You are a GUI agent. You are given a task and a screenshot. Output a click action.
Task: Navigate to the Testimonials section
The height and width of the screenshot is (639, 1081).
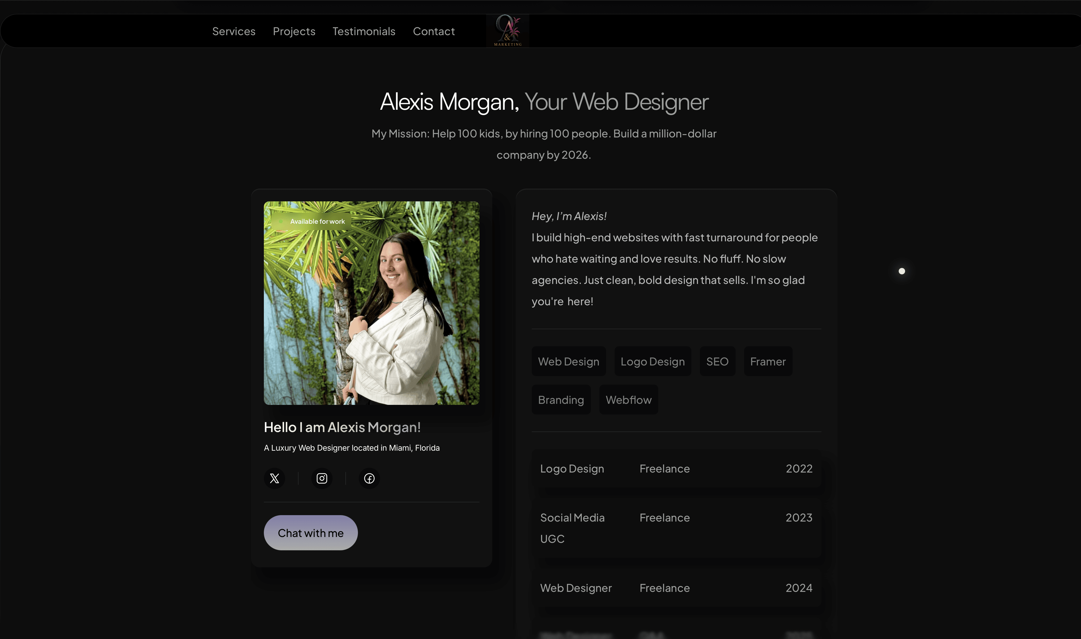364,31
